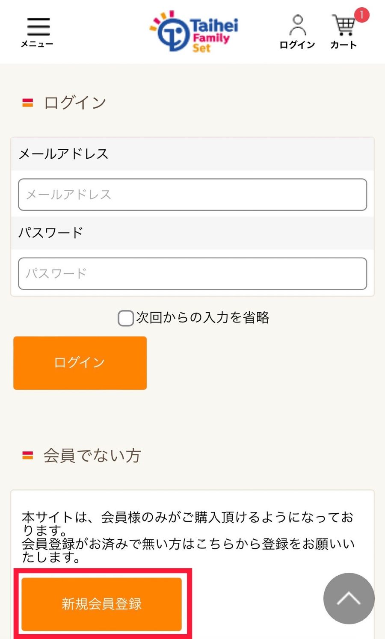Focus the メールアドレス input field

192,195
